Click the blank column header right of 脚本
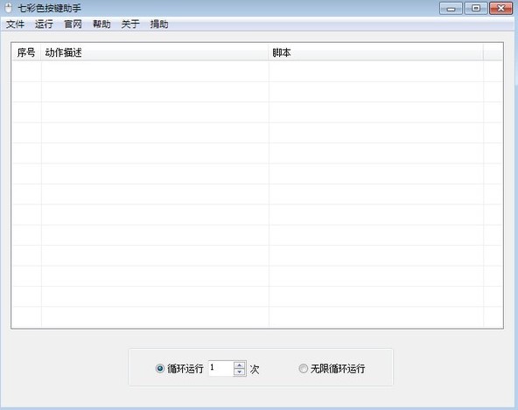 (x=493, y=52)
